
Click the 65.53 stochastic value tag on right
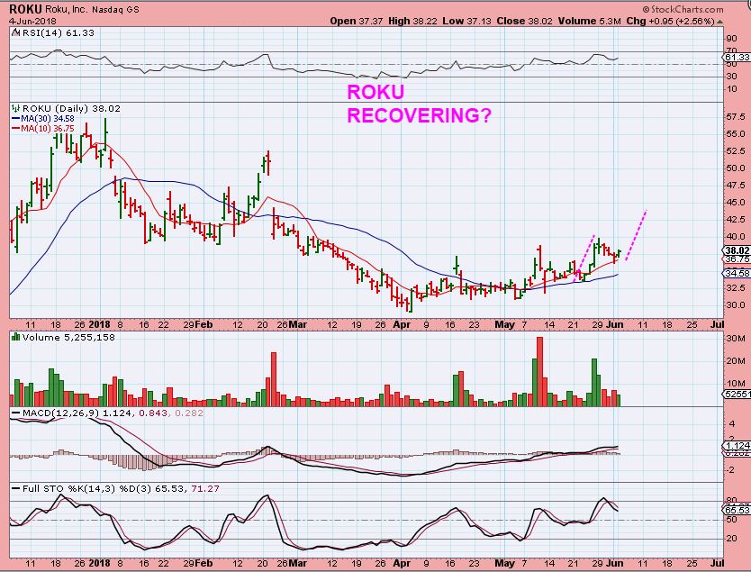point(737,510)
